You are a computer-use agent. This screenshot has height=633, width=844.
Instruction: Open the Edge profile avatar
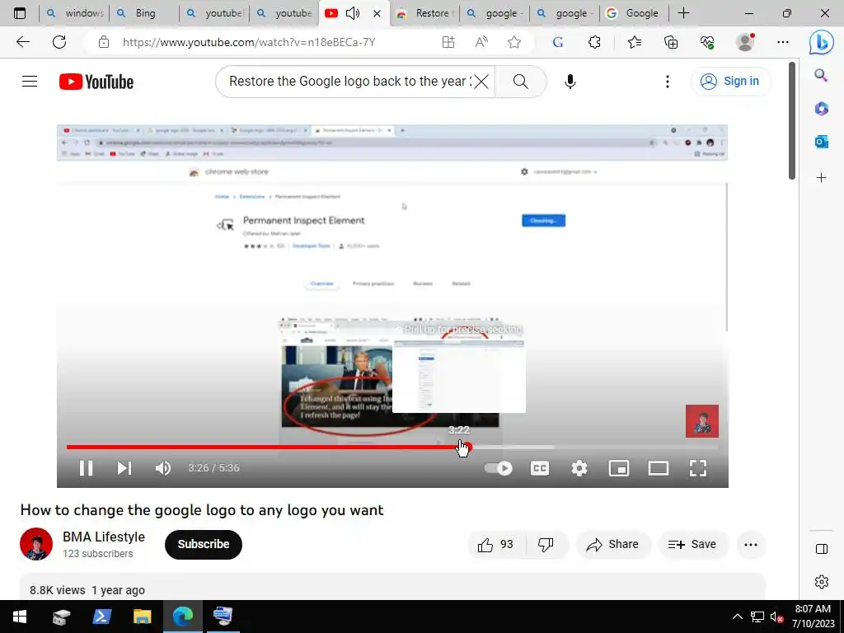745,42
